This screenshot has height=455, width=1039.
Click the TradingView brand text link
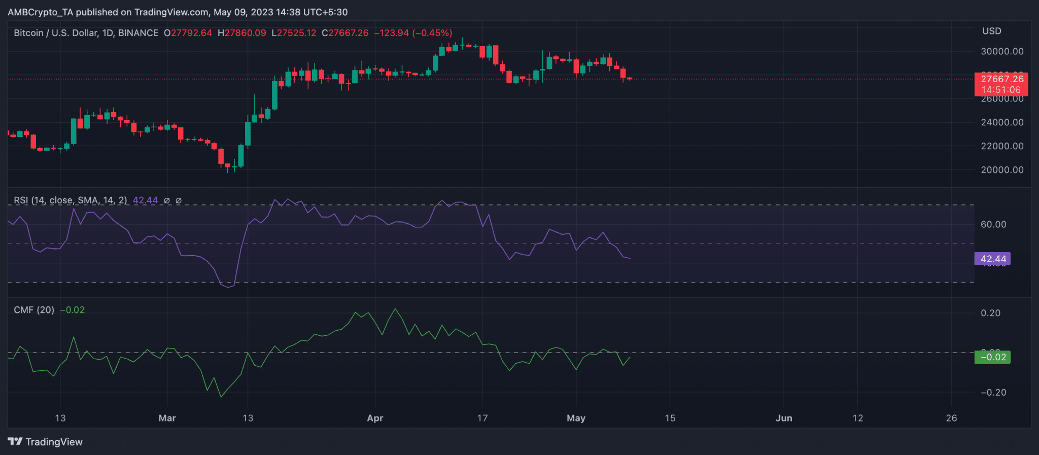coord(54,442)
